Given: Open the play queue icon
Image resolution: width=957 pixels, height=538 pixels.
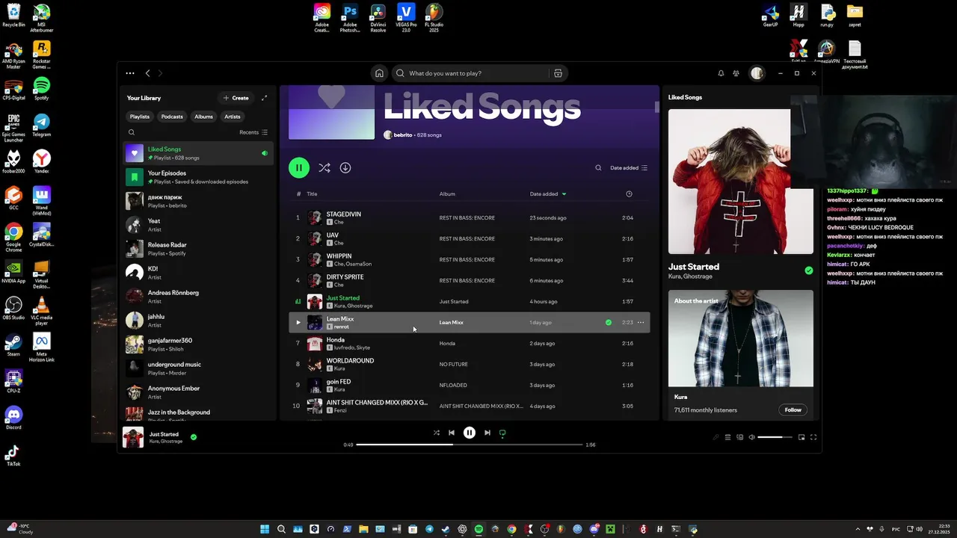Looking at the screenshot, I should [727, 437].
